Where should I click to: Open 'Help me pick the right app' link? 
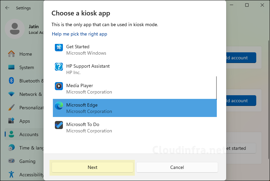[x=79, y=34]
